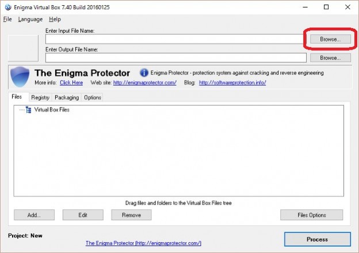The width and height of the screenshot is (359, 253).
Task: Select Virtual Box Files tree root
Action: [x=51, y=109]
